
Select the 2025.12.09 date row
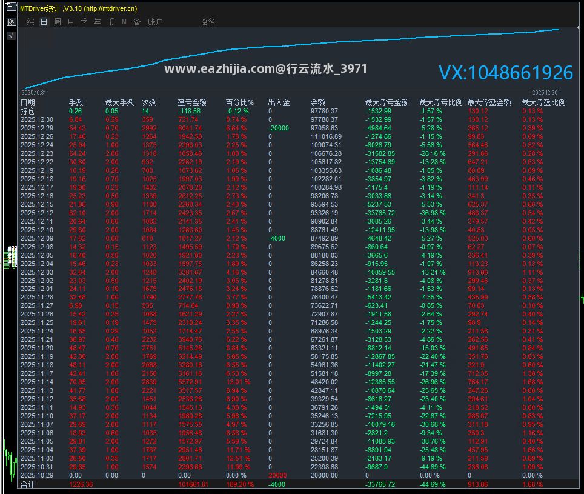pos(37,238)
